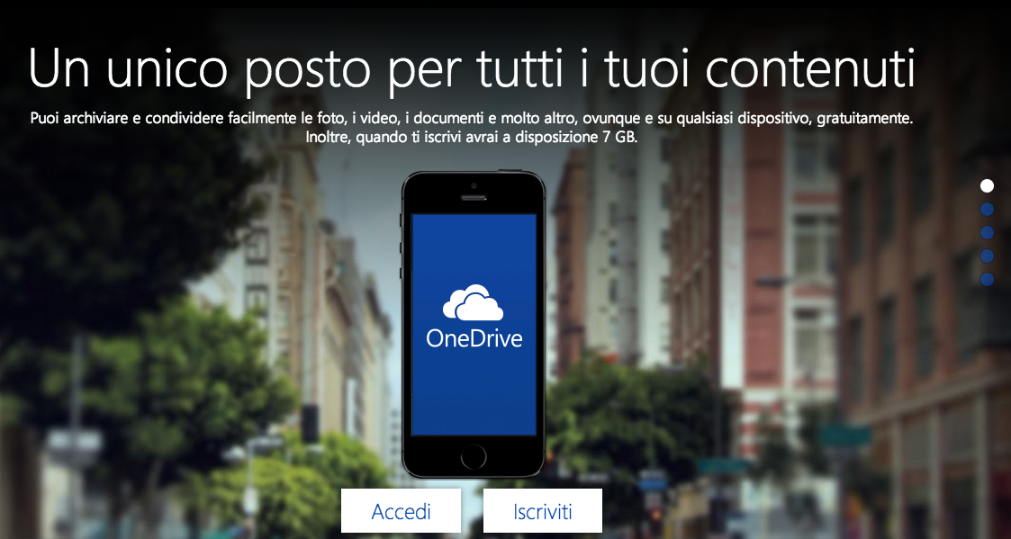Click the paragraph starting with "Puoi archiviare"
The height and width of the screenshot is (539, 1011).
(x=472, y=128)
